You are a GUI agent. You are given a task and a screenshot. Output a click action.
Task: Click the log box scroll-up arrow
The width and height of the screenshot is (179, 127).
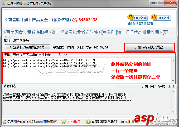173,92
